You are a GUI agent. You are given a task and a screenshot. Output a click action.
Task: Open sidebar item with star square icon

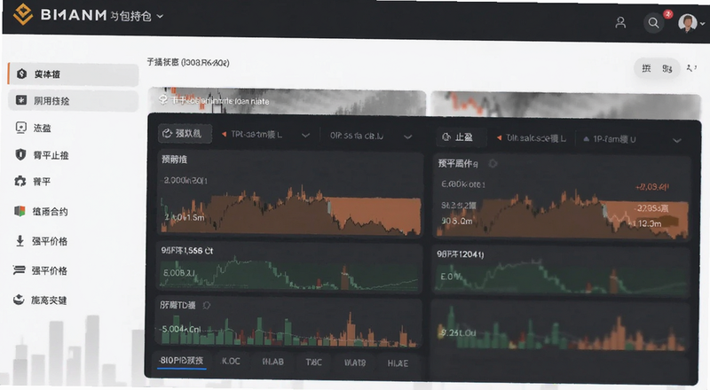click(74, 101)
